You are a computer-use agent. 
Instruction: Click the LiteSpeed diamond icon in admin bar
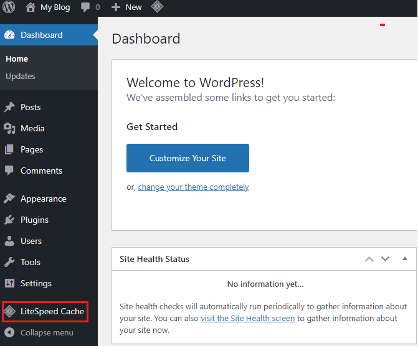pyautogui.click(x=157, y=6)
